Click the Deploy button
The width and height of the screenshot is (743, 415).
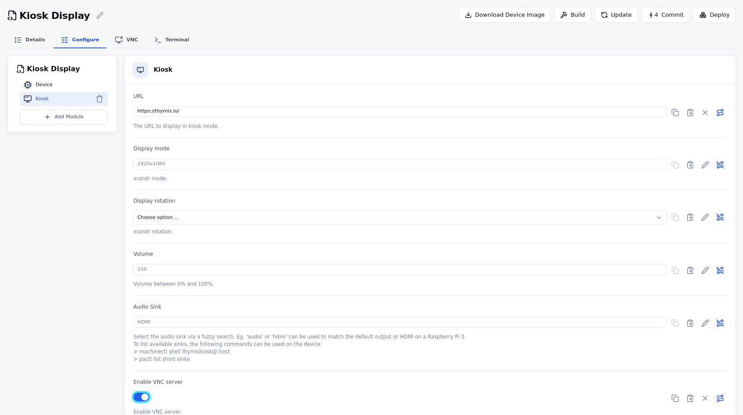pos(714,15)
